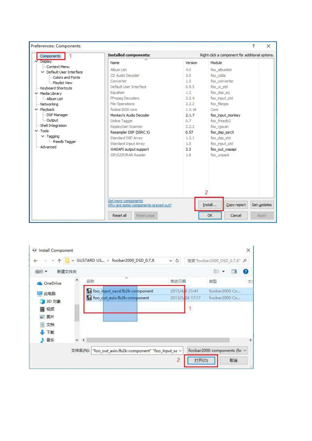Click the horizontal scrollbar in file list
Viewport: 312px width, 441px height.
point(158,340)
